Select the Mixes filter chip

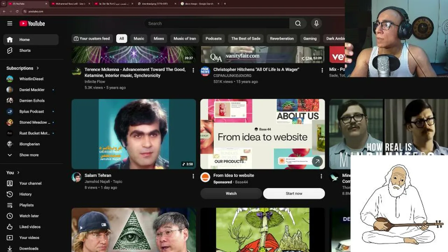click(159, 38)
